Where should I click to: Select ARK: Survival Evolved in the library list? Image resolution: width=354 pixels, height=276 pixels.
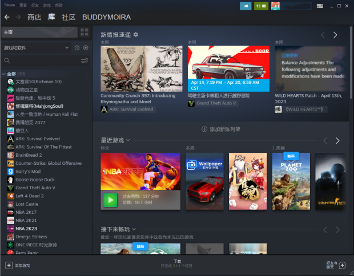point(38,139)
